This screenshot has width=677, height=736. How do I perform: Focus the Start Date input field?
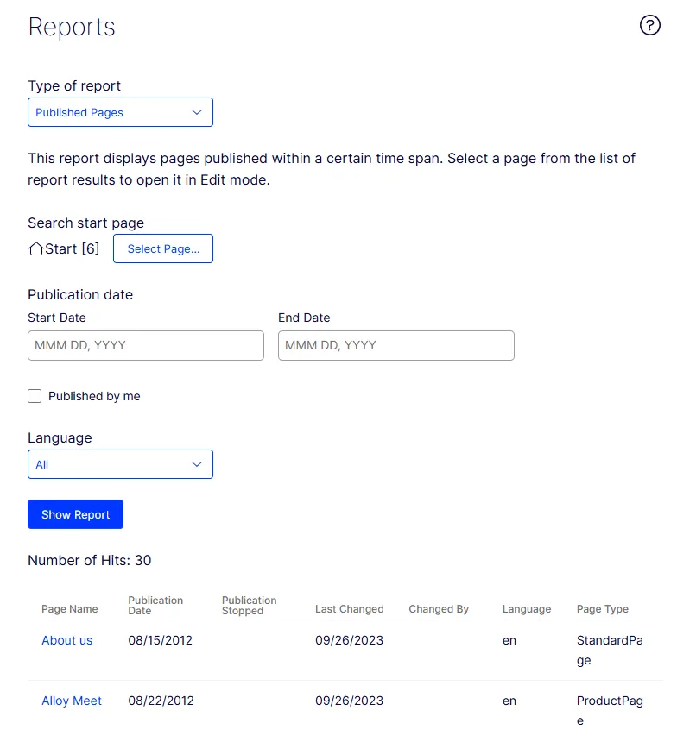coord(146,345)
